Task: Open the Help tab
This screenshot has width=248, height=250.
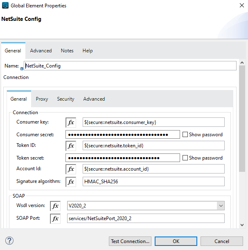Action: point(88,51)
